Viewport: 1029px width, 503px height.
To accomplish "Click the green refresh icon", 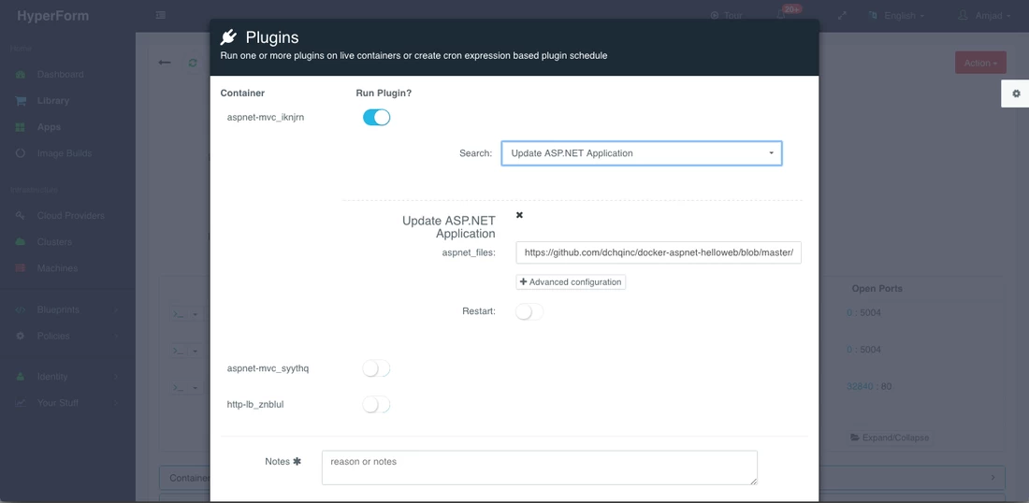I will 193,63.
